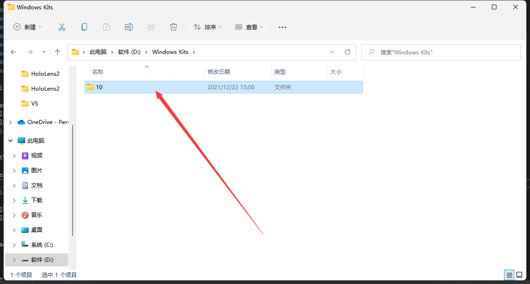This screenshot has height=284, width=530.
Task: Expand the 视频 tree node
Action: [14, 156]
